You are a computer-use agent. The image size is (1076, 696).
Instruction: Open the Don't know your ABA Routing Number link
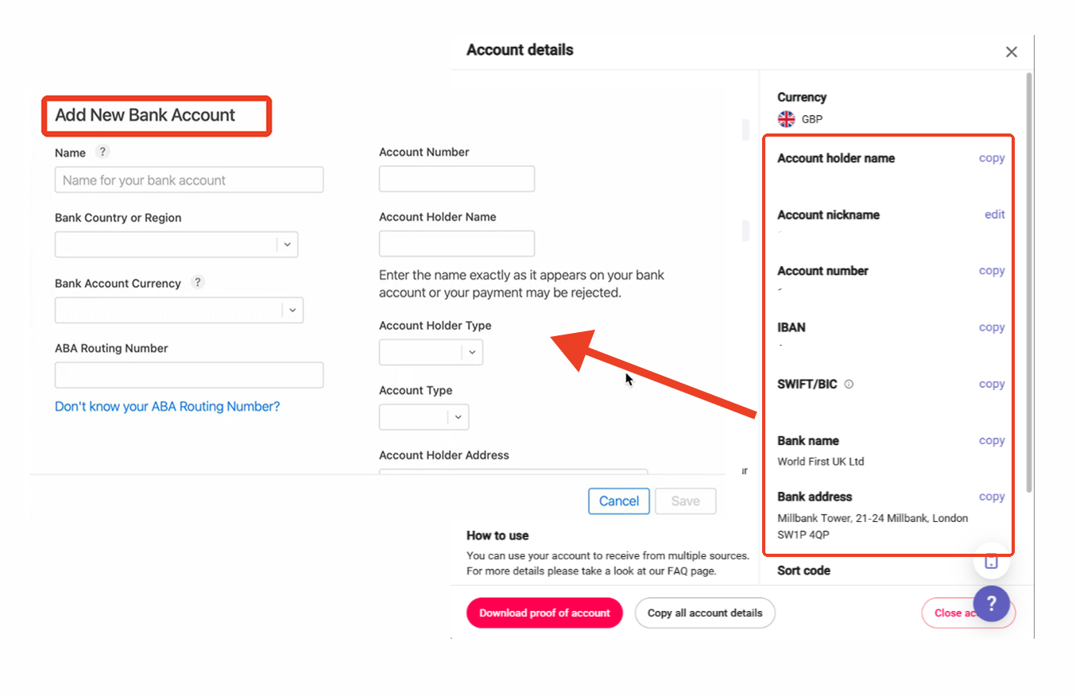[167, 406]
